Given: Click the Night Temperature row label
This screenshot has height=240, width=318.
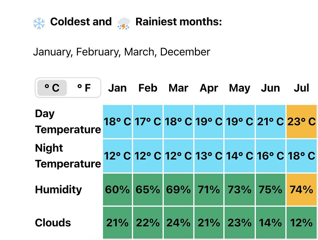Looking at the screenshot, I should click(68, 156).
